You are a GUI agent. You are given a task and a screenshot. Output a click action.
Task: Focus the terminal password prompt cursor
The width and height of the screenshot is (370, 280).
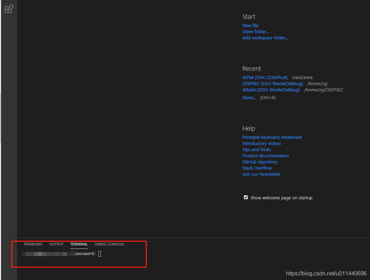[x=99, y=254]
